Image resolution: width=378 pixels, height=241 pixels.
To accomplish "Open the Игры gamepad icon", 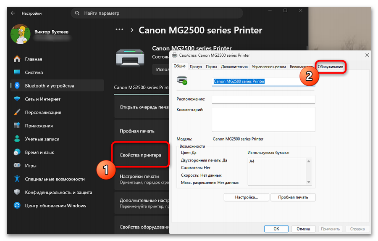I will (17, 165).
